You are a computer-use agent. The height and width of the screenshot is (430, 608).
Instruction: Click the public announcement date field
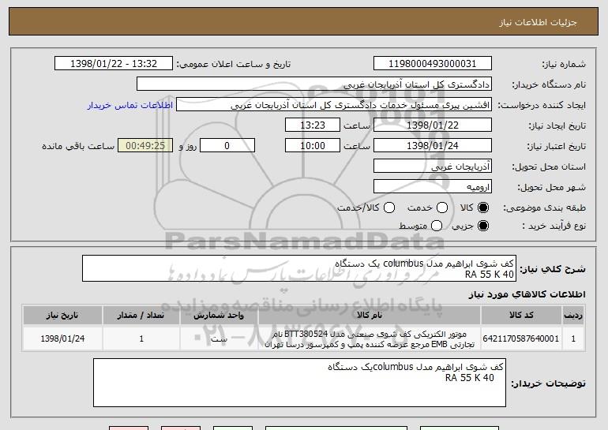114,64
